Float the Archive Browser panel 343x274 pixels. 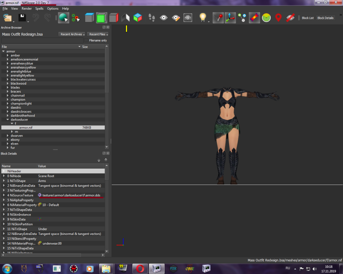coord(104,27)
